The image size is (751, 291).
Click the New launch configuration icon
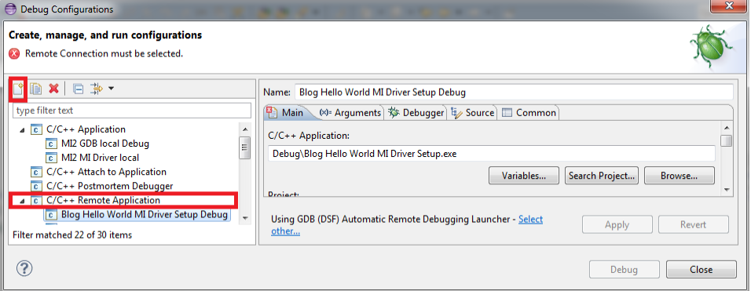pos(18,89)
